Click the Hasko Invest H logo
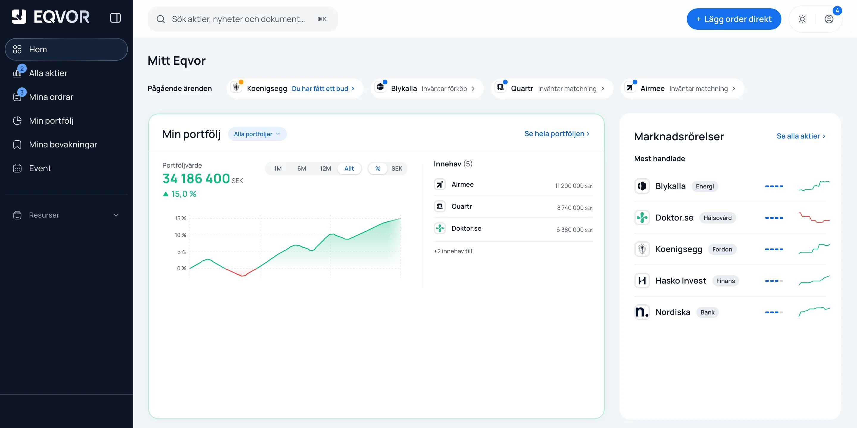This screenshot has height=428, width=857. (x=642, y=281)
